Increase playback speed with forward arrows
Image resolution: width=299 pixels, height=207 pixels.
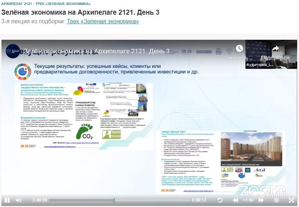pyautogui.click(x=261, y=200)
